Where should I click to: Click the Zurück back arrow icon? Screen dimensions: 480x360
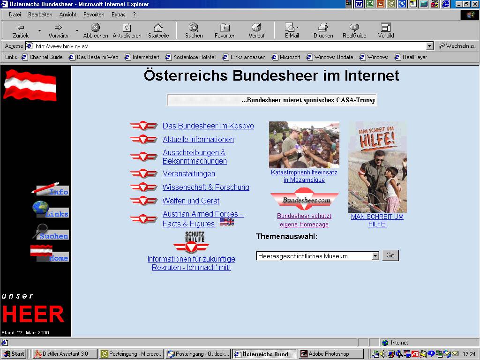(x=21, y=28)
